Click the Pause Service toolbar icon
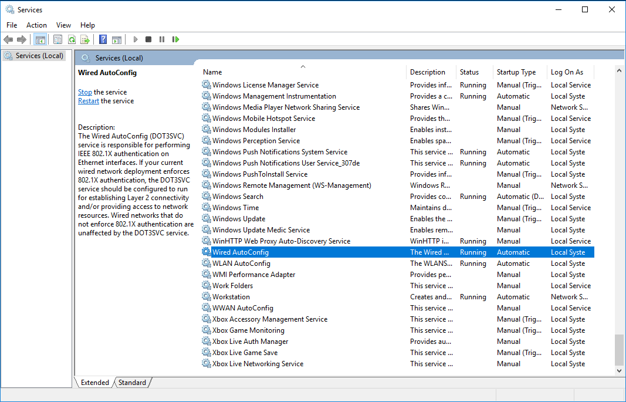Image resolution: width=626 pixels, height=402 pixels. 162,39
